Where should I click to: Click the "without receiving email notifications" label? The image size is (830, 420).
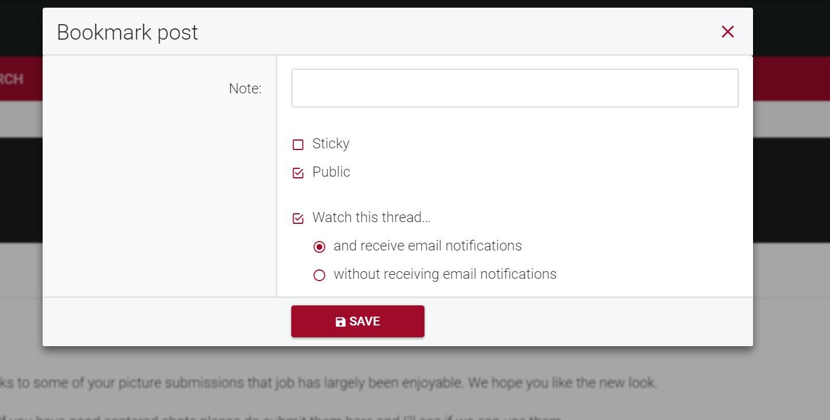[x=445, y=274]
